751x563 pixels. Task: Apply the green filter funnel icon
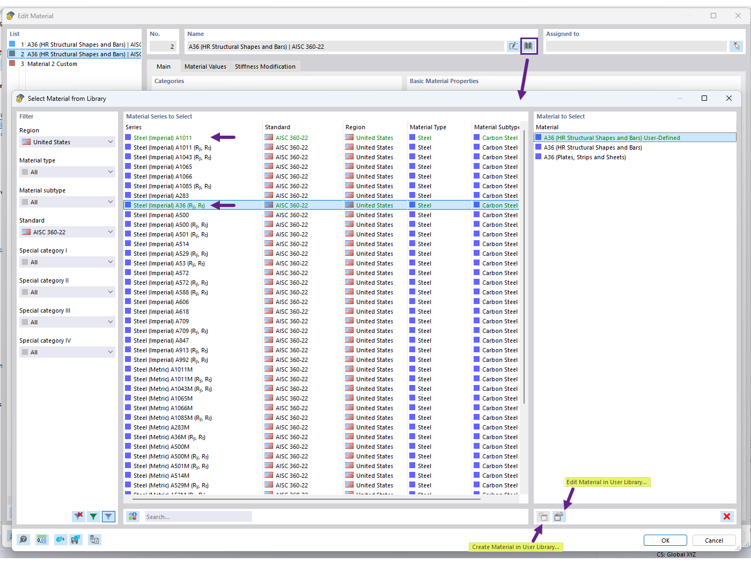93,516
